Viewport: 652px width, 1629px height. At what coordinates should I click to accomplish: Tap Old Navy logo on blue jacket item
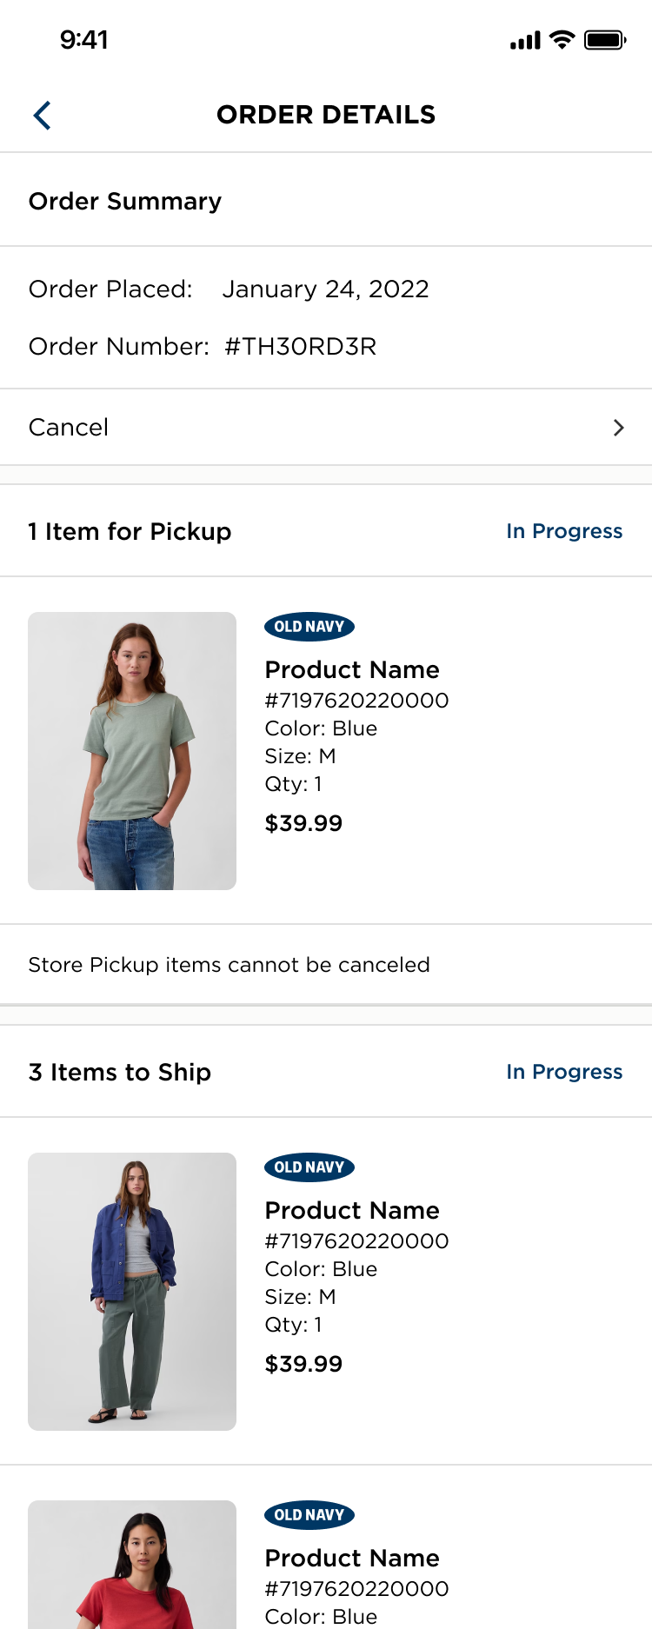(309, 1167)
